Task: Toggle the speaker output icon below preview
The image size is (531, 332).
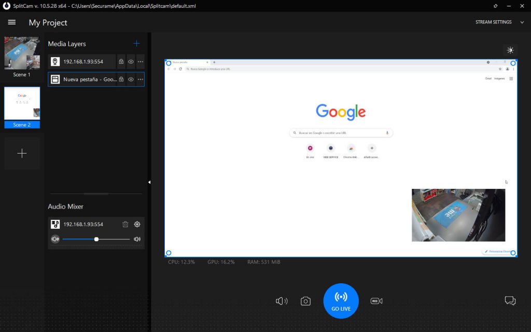Action: [x=282, y=301]
